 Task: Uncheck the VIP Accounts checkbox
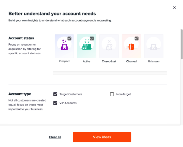tap(55, 103)
